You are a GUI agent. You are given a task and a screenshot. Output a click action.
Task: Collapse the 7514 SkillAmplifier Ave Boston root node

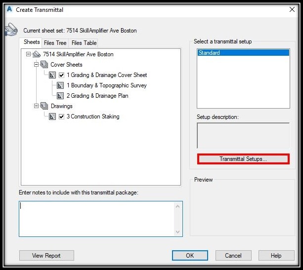pyautogui.click(x=28, y=54)
